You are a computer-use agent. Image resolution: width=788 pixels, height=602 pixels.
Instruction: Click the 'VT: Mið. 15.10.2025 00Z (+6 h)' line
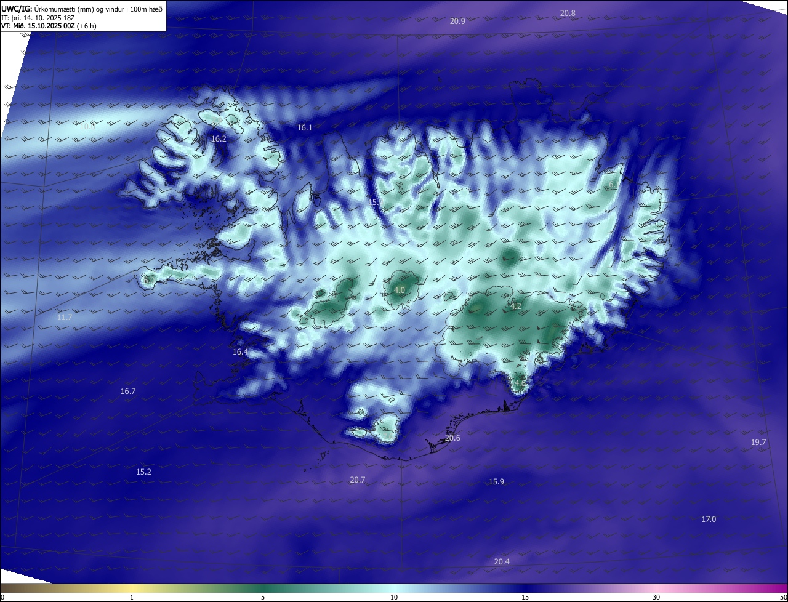[x=49, y=26]
